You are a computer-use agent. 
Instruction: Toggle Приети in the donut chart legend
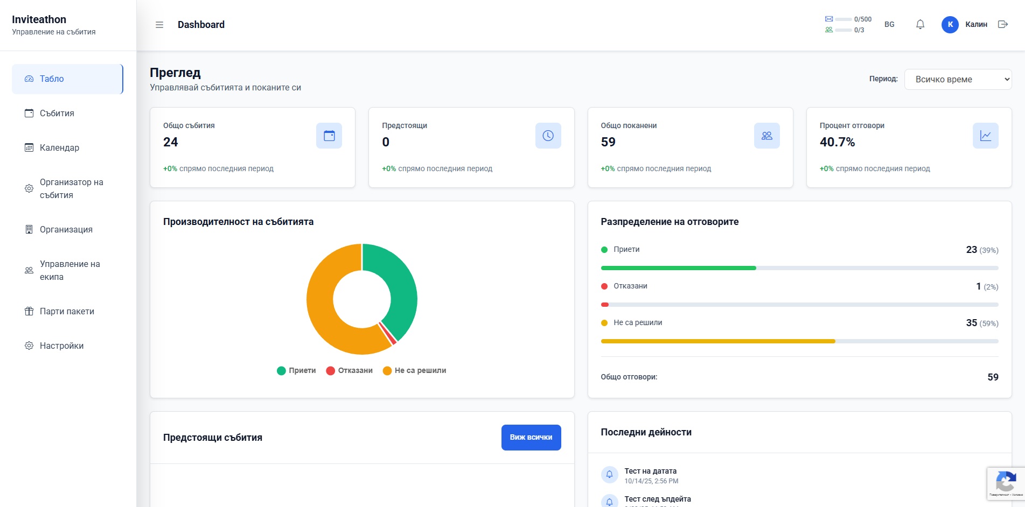click(x=296, y=370)
